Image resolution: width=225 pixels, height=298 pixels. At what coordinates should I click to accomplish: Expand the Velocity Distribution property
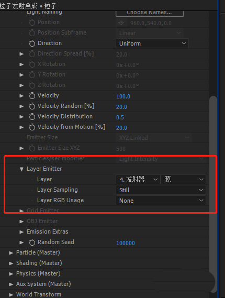click(21, 117)
